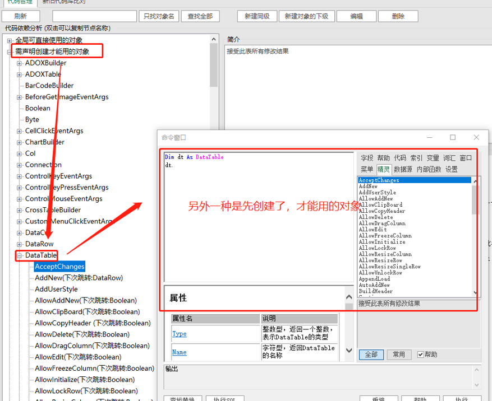
Task: Click the 删除 button
Action: (398, 16)
